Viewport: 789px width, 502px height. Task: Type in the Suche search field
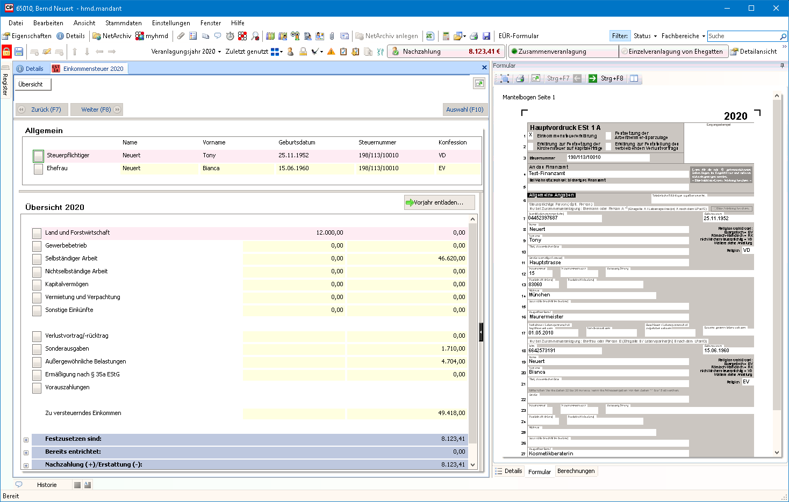[742, 36]
